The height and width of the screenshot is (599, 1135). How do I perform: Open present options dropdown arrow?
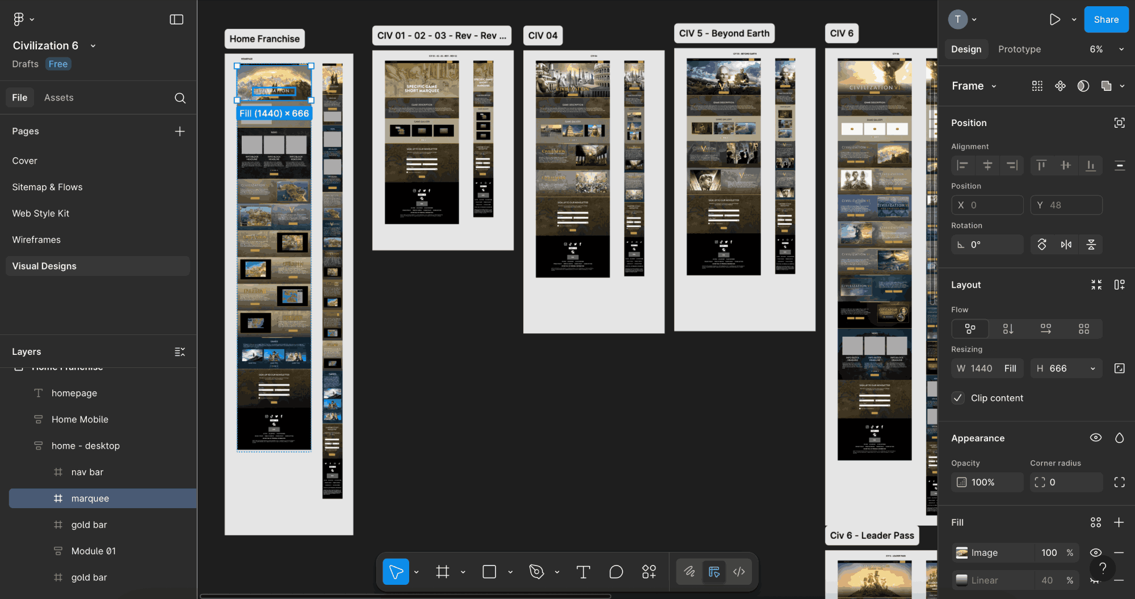1074,19
